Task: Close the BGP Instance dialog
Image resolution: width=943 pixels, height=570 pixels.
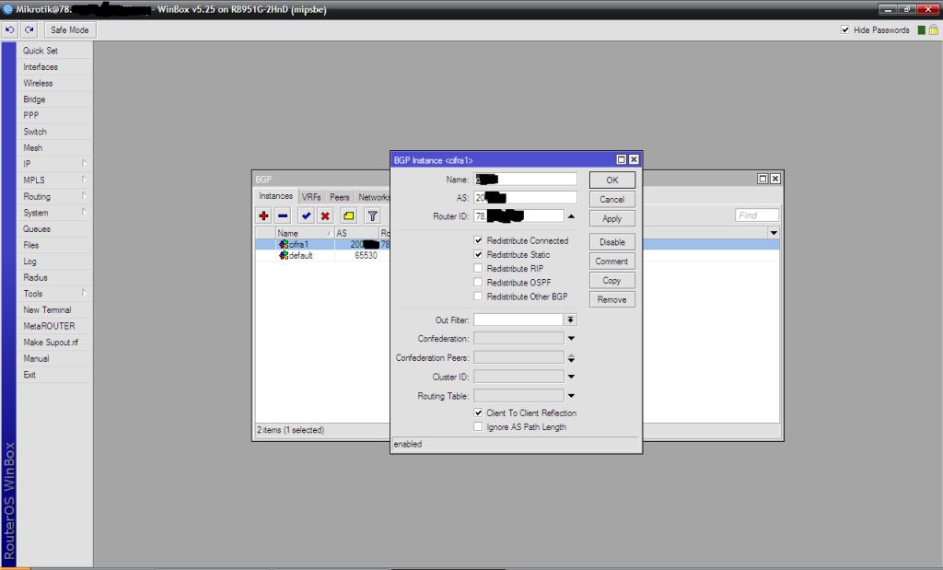Action: click(634, 160)
